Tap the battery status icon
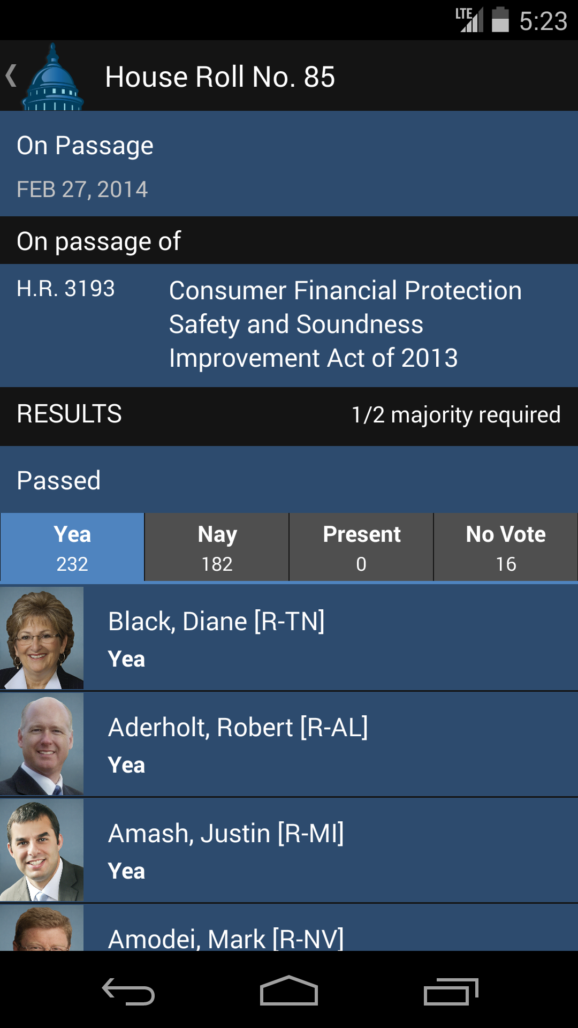 (x=500, y=20)
